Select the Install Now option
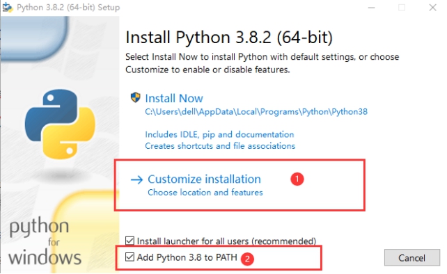Viewport: 447px width, 274px height. (174, 98)
